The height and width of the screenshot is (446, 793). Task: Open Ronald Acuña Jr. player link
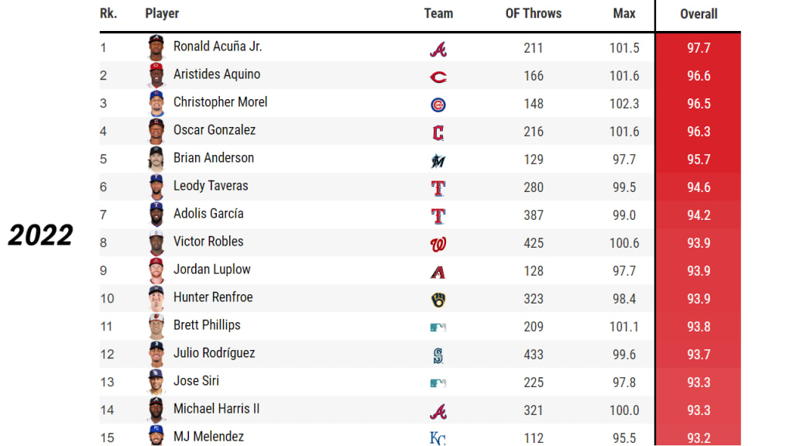[x=218, y=46]
